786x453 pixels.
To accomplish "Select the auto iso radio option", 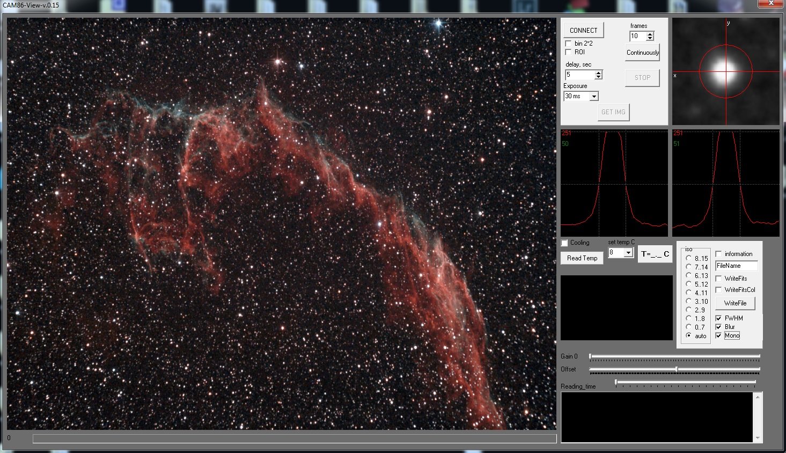I will point(688,335).
